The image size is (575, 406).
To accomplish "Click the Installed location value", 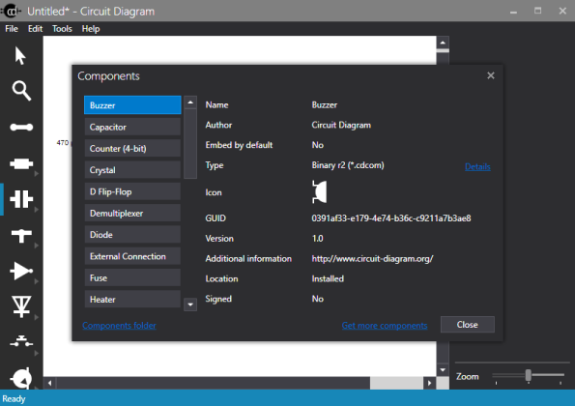I will click(x=328, y=278).
